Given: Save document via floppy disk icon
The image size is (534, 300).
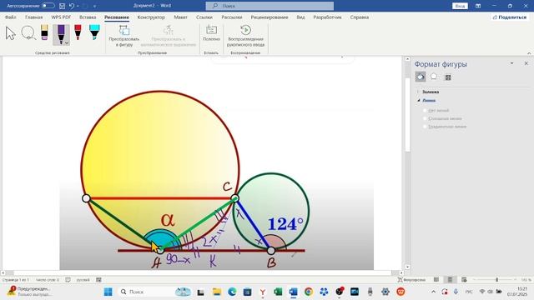Looking at the screenshot, I should [x=62, y=6].
